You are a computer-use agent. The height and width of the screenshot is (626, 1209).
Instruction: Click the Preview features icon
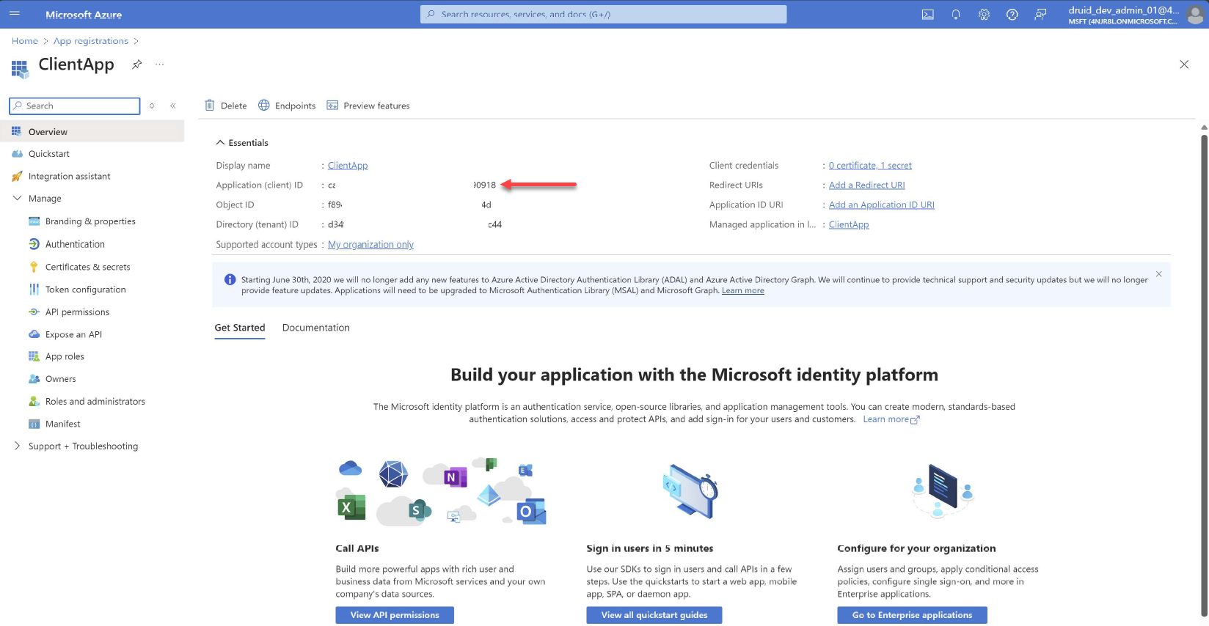[x=332, y=106]
